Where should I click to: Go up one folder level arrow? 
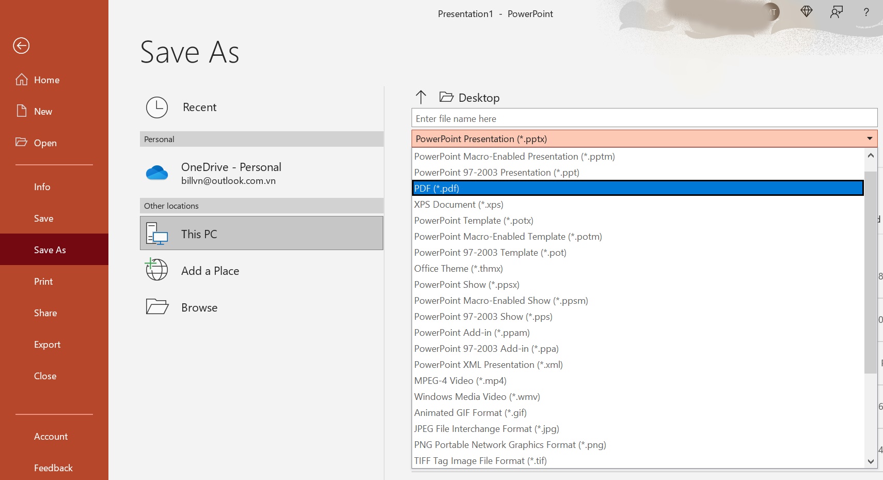(x=421, y=97)
